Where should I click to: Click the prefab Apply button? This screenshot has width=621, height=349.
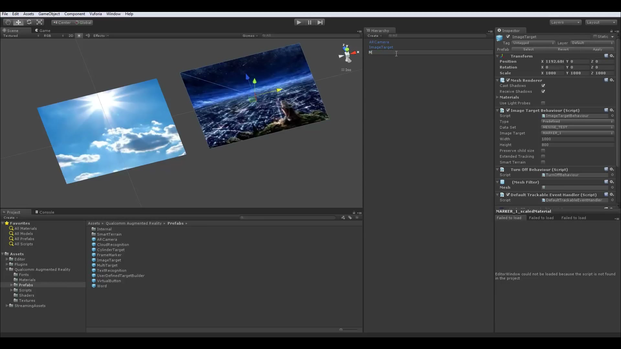[x=597, y=49]
